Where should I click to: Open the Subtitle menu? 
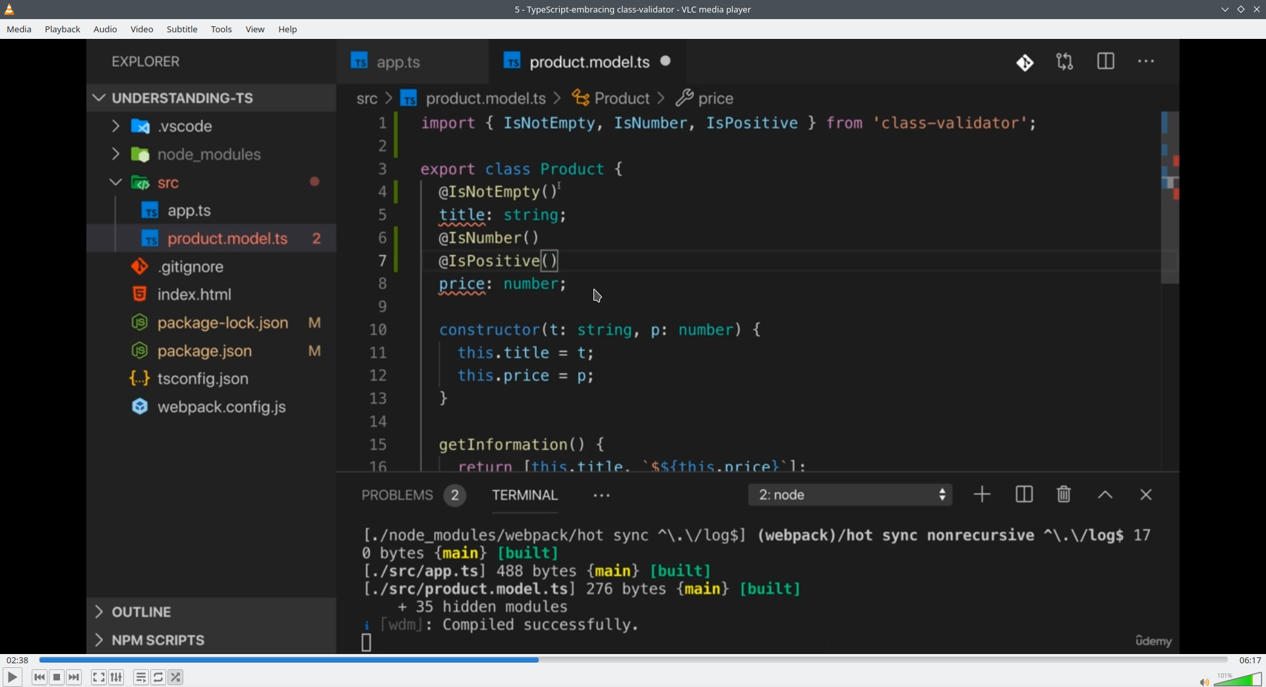click(182, 29)
